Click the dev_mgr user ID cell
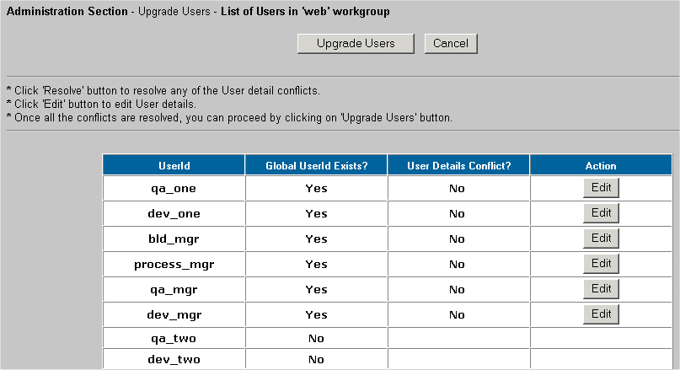 tap(174, 315)
